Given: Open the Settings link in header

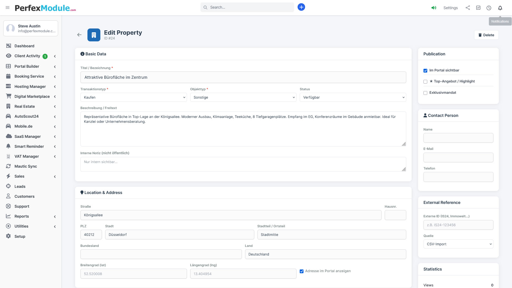Looking at the screenshot, I should 450,8.
